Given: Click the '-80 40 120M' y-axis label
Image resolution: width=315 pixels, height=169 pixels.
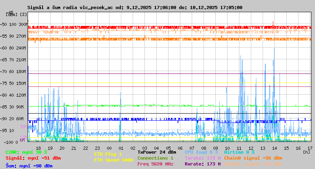Looking at the screenshot, I should point(13,95).
